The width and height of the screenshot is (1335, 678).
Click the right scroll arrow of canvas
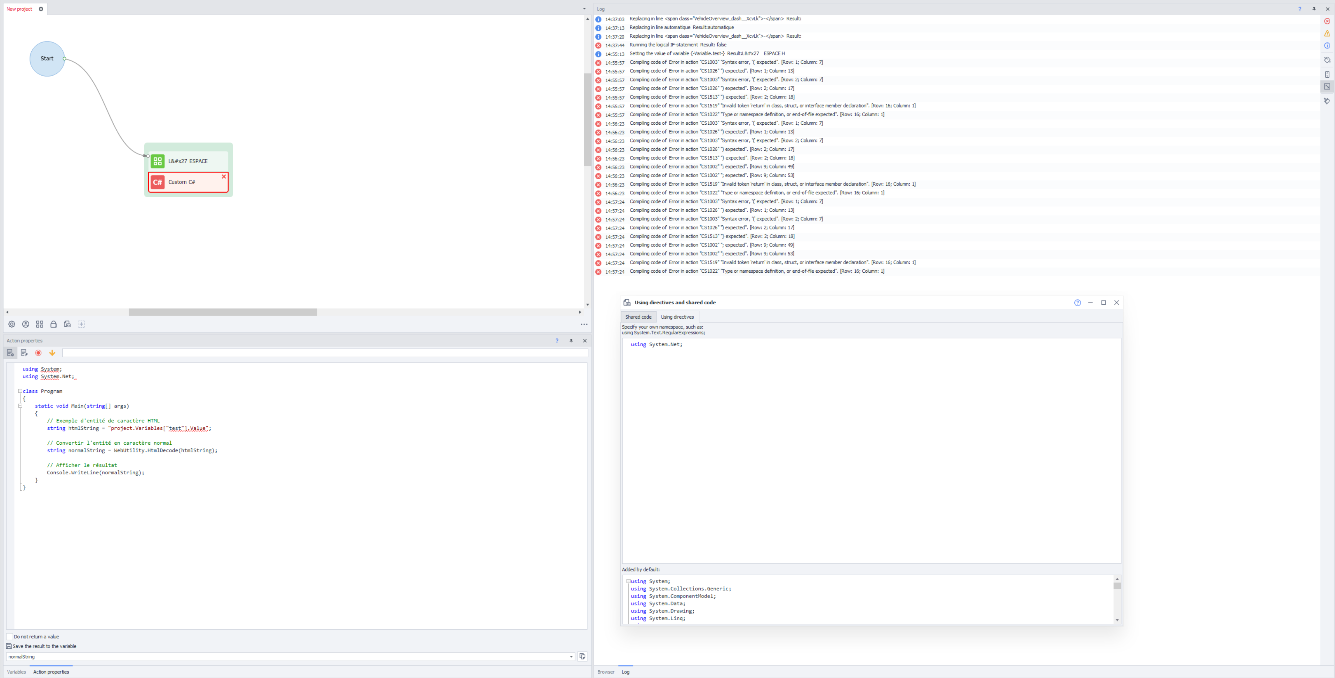click(x=580, y=312)
